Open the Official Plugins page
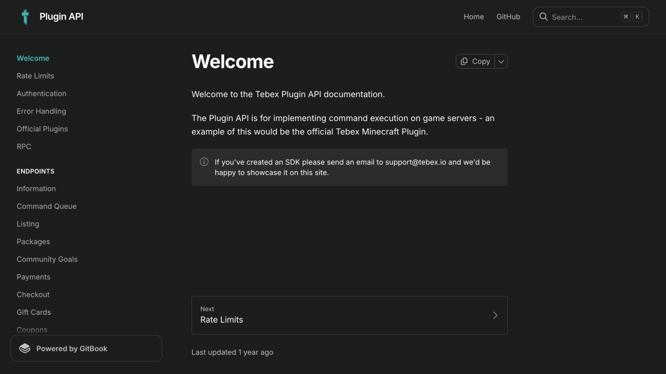The image size is (666, 374). (x=42, y=129)
